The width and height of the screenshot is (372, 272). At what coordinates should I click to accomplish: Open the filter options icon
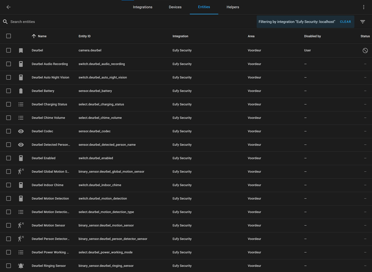pyautogui.click(x=363, y=21)
